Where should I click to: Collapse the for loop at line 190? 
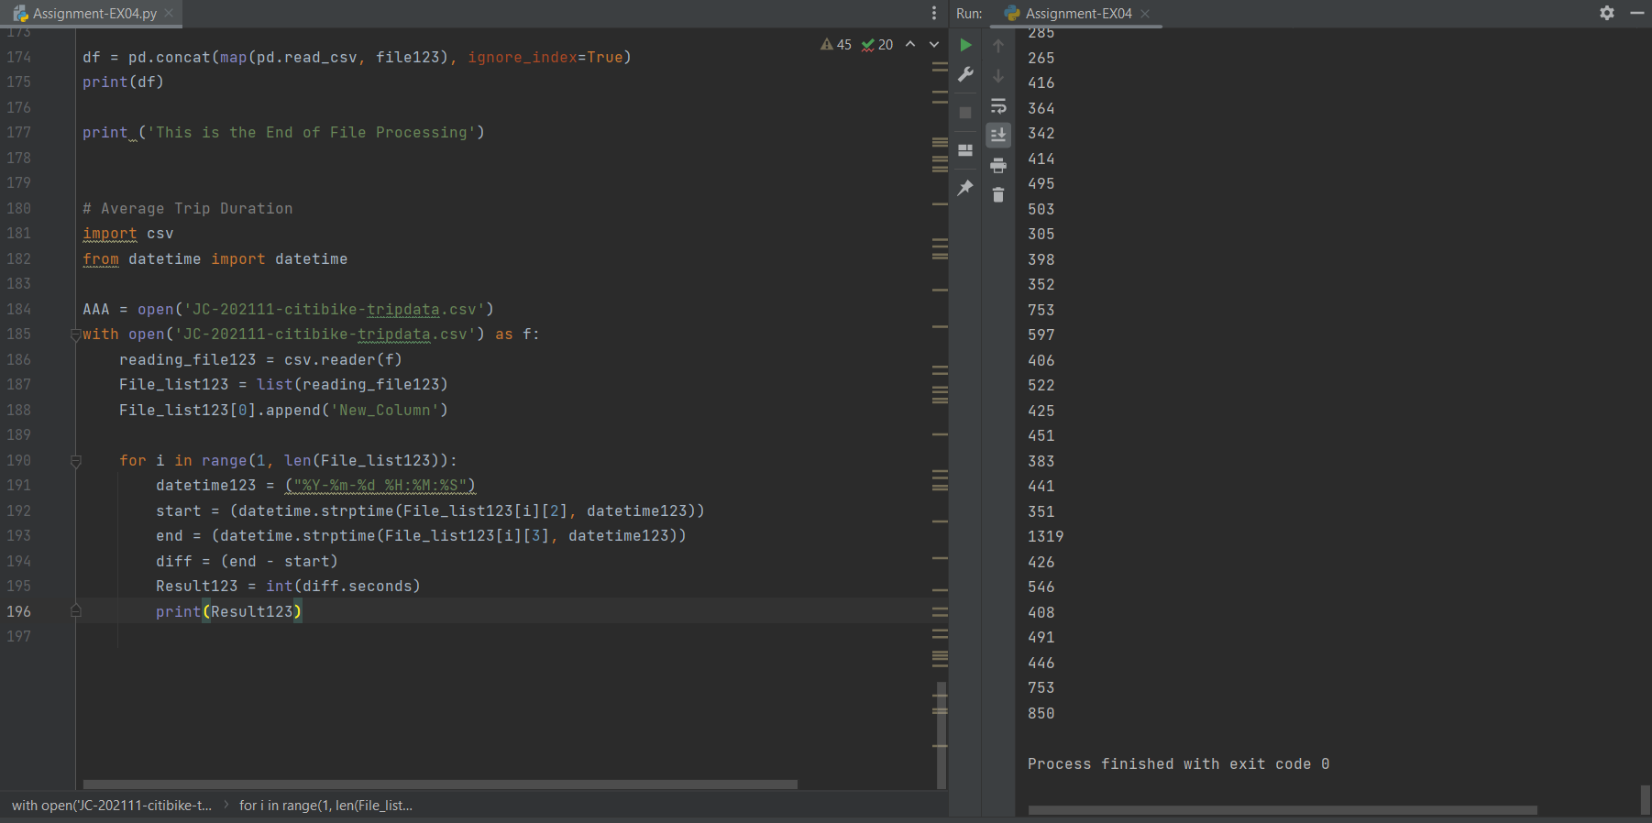76,461
